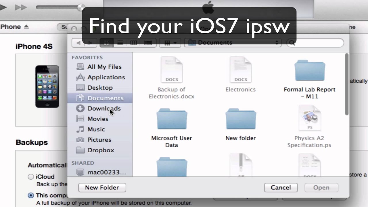Use file list vertical scrollbar

click(x=347, y=84)
